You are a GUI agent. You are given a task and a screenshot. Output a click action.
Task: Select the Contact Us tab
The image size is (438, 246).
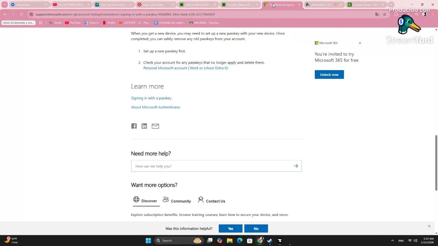(x=211, y=201)
